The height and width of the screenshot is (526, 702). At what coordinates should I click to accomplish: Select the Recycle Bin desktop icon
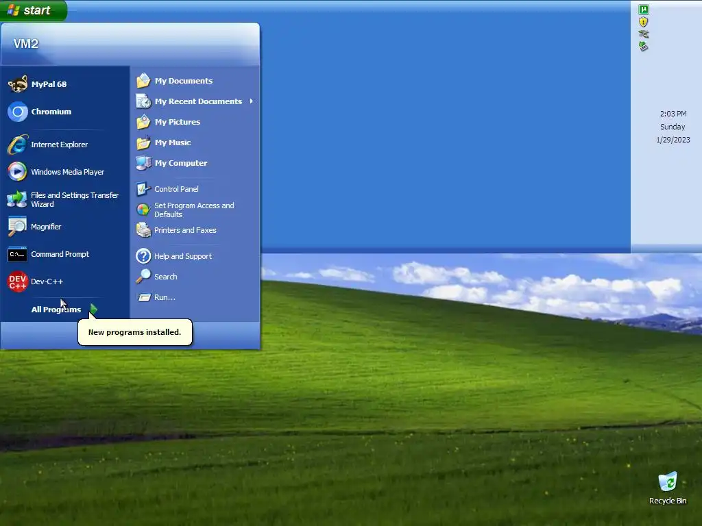click(x=668, y=488)
